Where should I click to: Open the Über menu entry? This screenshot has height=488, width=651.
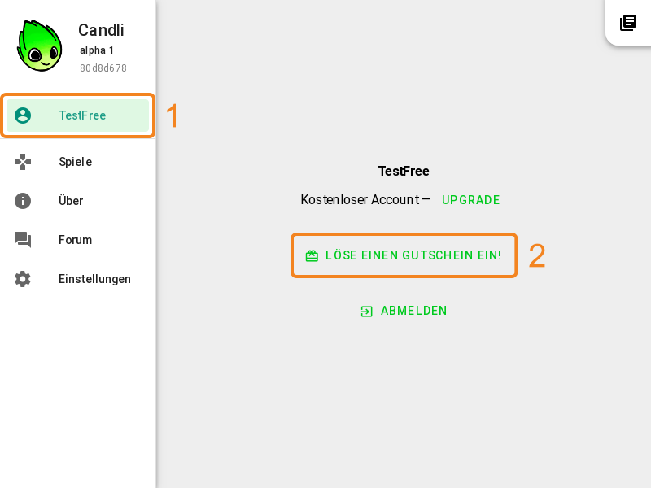point(77,201)
